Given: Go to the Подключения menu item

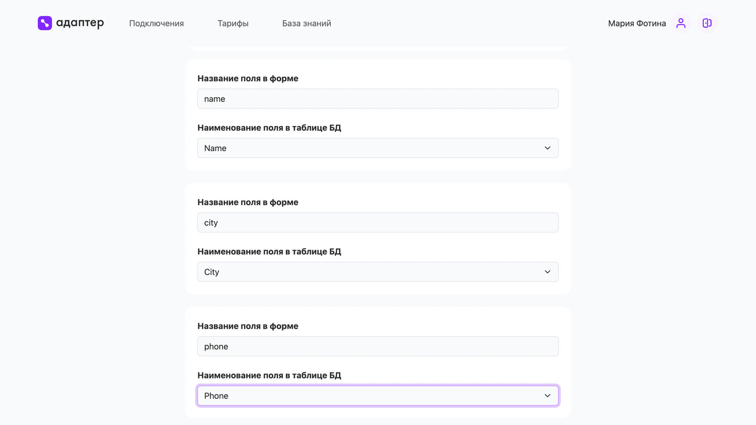Looking at the screenshot, I should click(156, 23).
